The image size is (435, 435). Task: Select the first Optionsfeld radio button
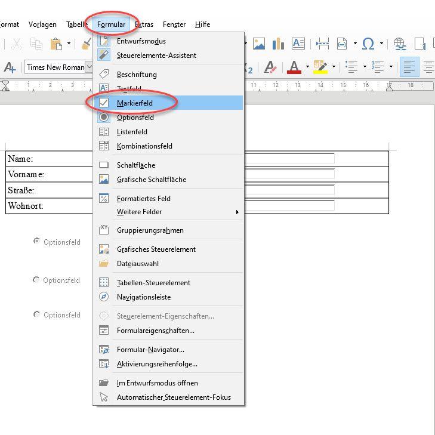(x=36, y=241)
